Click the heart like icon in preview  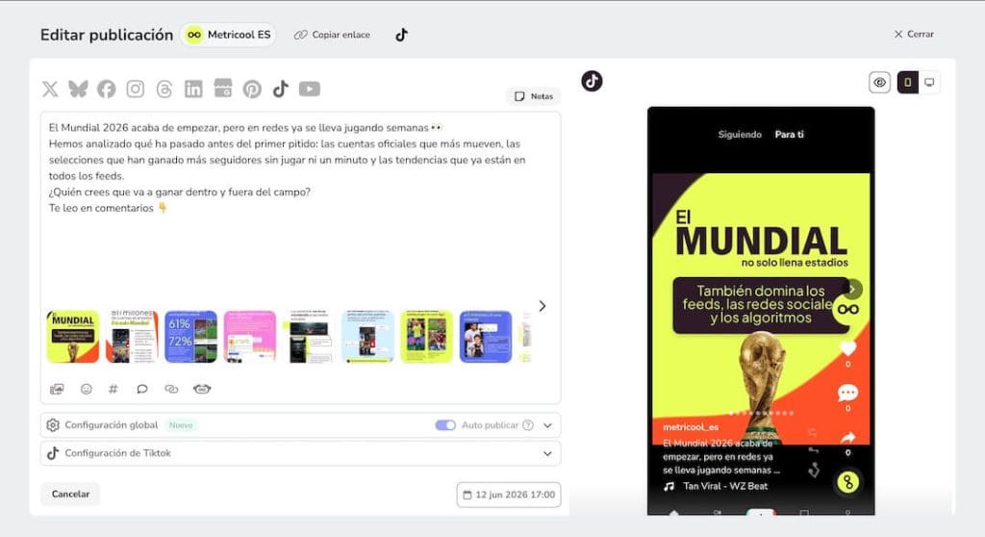tap(847, 348)
